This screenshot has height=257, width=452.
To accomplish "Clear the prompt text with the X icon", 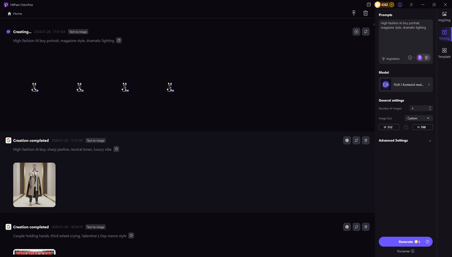I will click(x=410, y=58).
